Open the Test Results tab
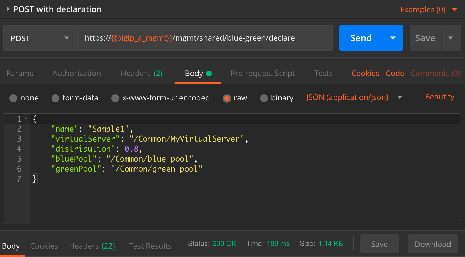This screenshot has height=257, width=465. point(150,246)
